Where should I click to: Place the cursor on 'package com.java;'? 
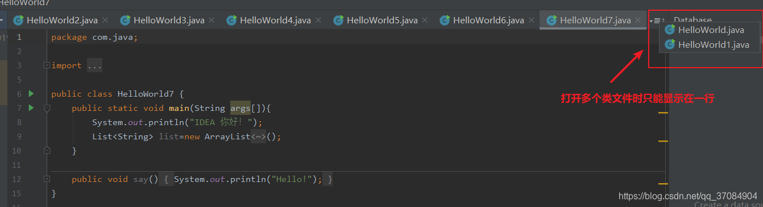94,37
